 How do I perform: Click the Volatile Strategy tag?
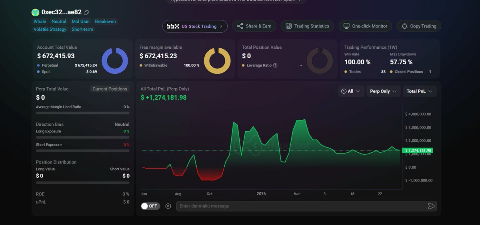(x=50, y=30)
